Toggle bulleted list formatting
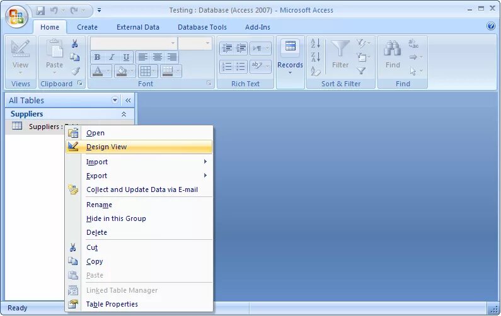 [x=241, y=66]
